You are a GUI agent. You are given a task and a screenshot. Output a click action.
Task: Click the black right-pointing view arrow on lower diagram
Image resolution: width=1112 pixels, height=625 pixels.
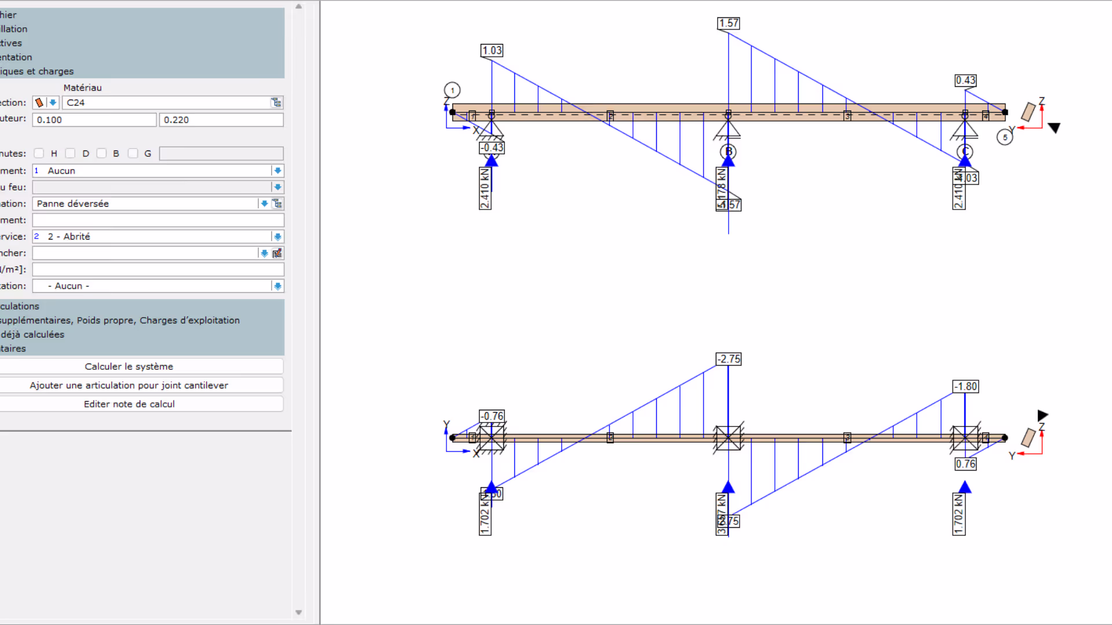tap(1042, 416)
